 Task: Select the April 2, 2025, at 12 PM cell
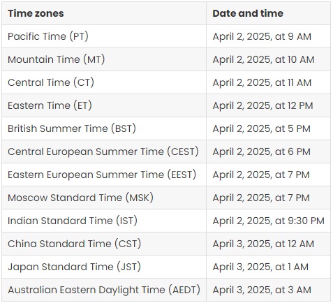268,105
